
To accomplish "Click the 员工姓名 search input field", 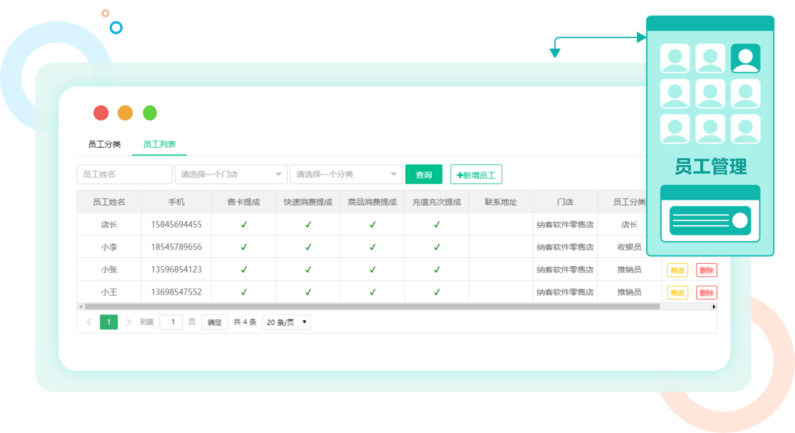I will 124,175.
